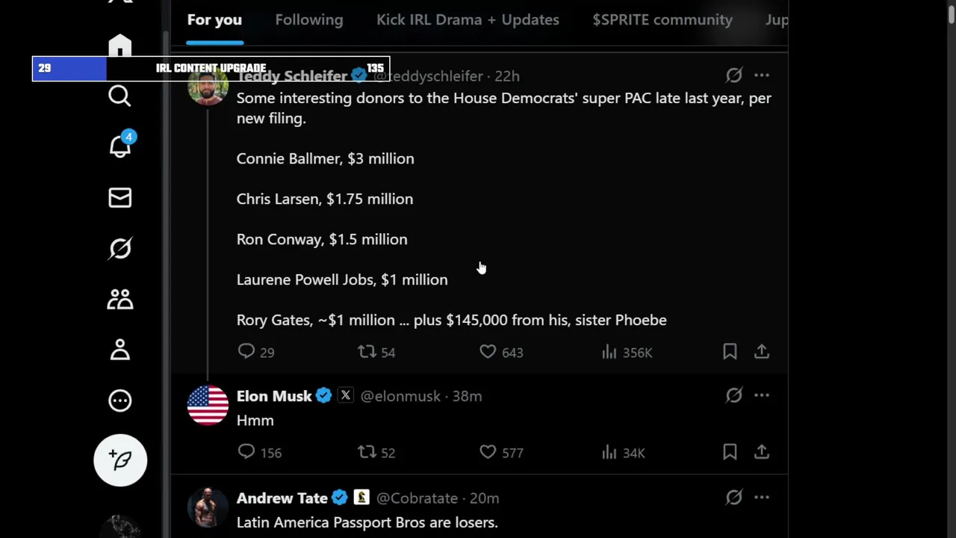This screenshot has height=538, width=956.
Task: Open more options on Teddy Schleifer's post
Action: click(x=761, y=75)
